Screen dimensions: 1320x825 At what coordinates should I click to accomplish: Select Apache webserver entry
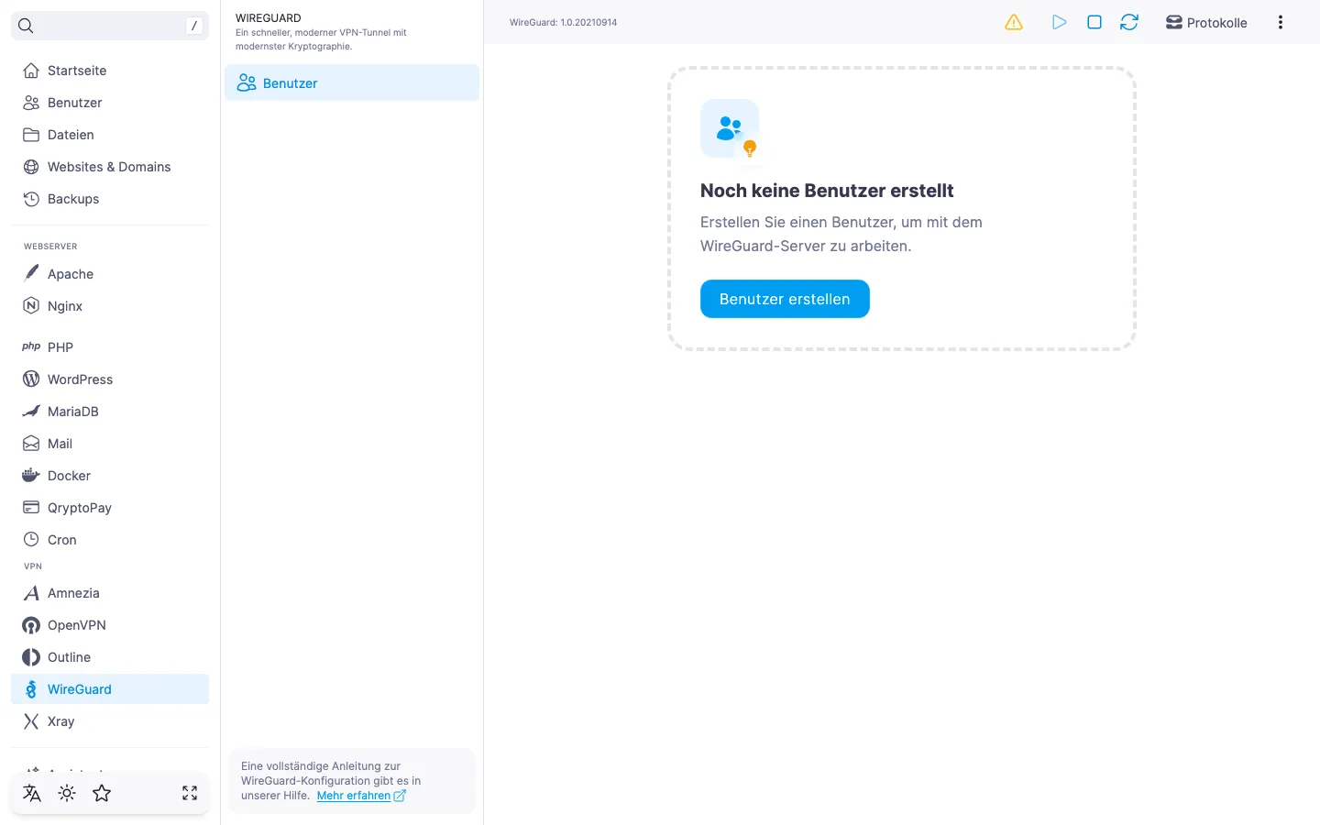[110, 274]
